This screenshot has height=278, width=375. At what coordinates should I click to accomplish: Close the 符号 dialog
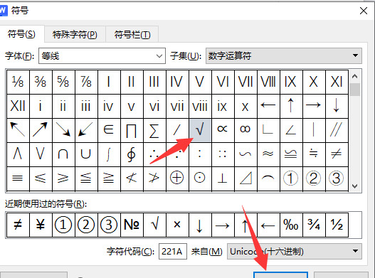tap(364, 11)
